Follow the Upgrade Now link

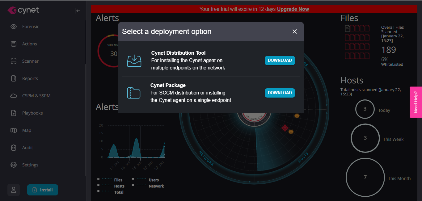tap(293, 9)
